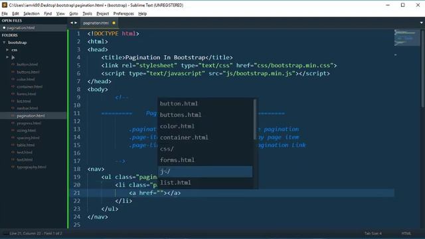Viewport: 425px width, 239px height.
Task: Expand the js folder
Action: click(7, 57)
